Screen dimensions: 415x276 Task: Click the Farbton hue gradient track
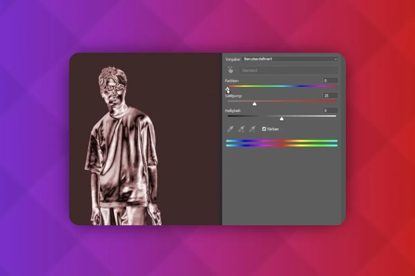[282, 86]
